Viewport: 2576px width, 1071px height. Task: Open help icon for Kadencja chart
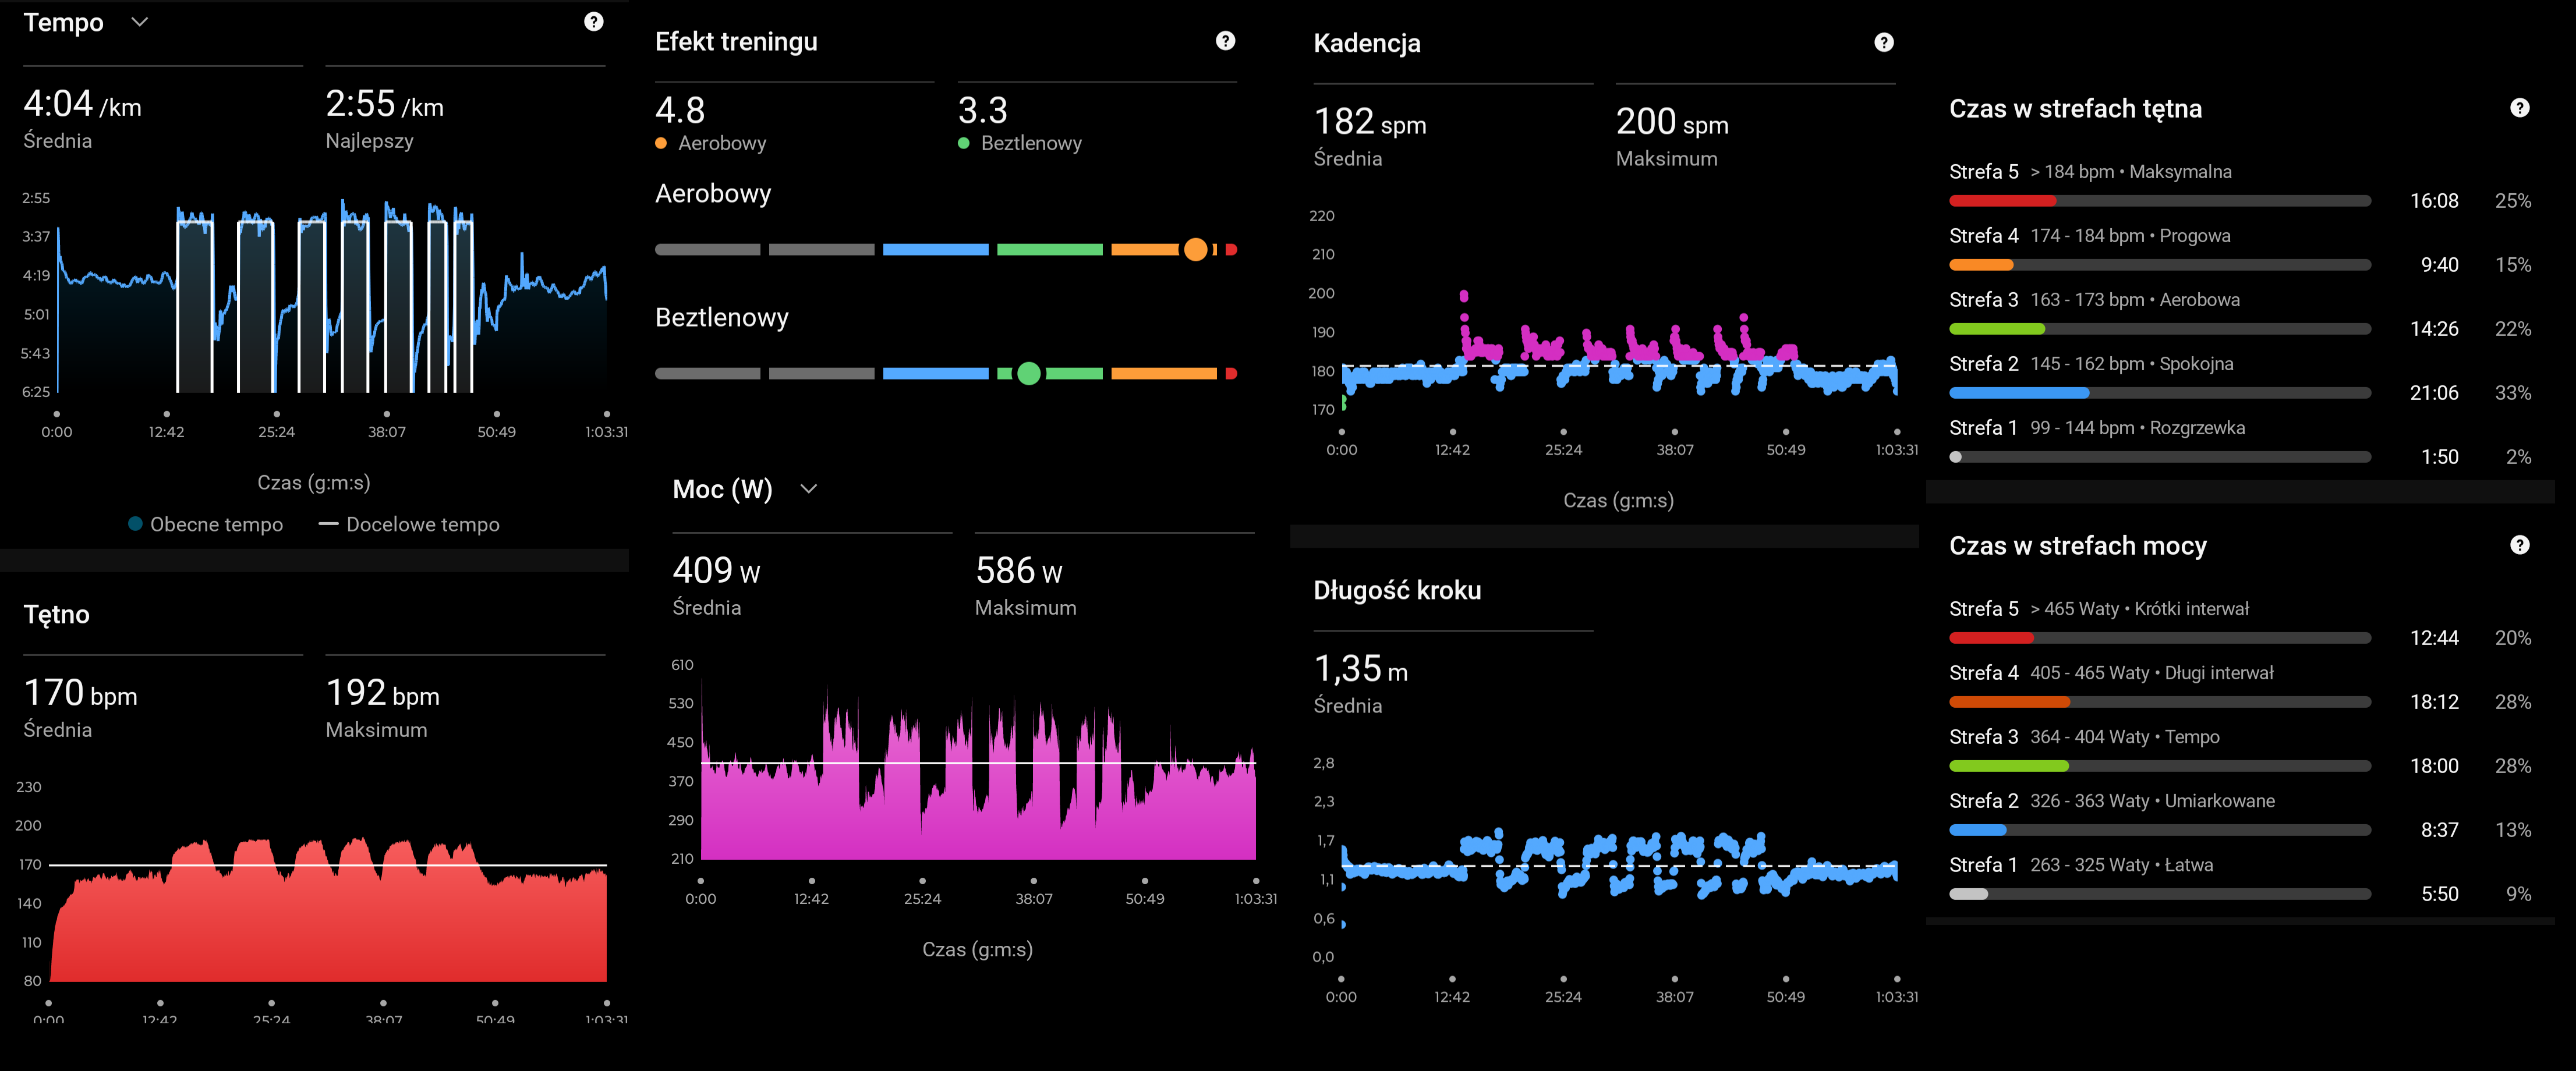pos(1883,42)
